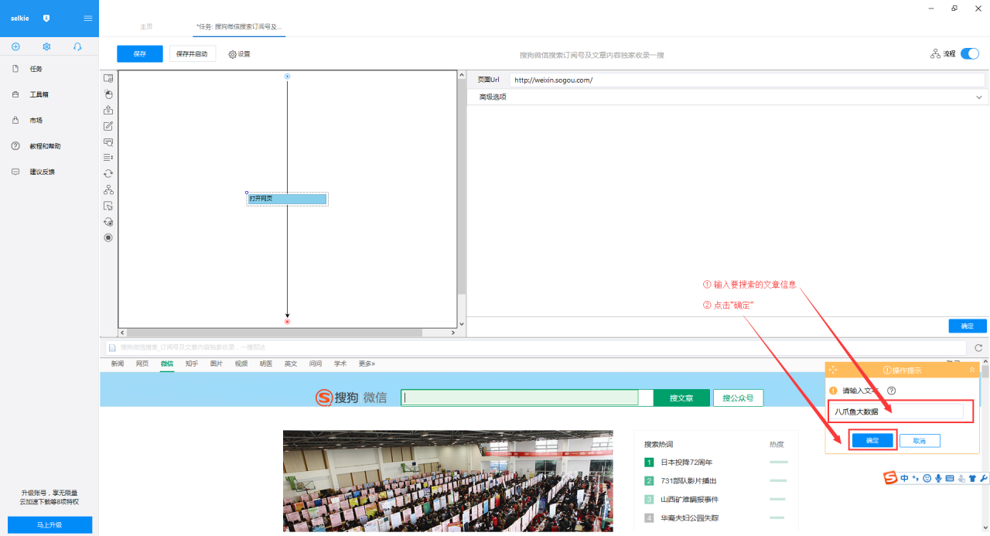Select the branch condition tool icon

108,189
